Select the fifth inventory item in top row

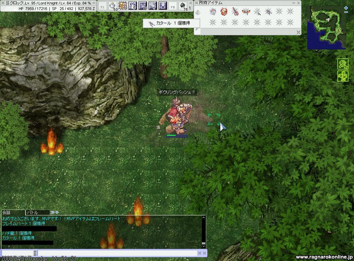(257, 11)
